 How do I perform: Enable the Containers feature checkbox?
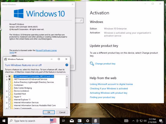(x=9, y=85)
